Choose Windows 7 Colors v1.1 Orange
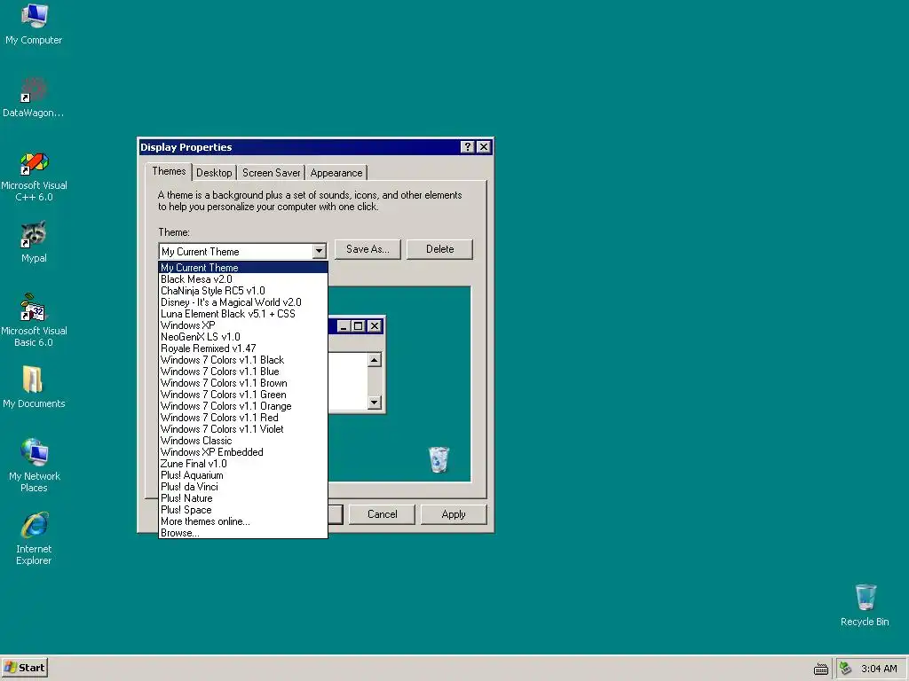Image resolution: width=909 pixels, height=681 pixels. (x=243, y=406)
